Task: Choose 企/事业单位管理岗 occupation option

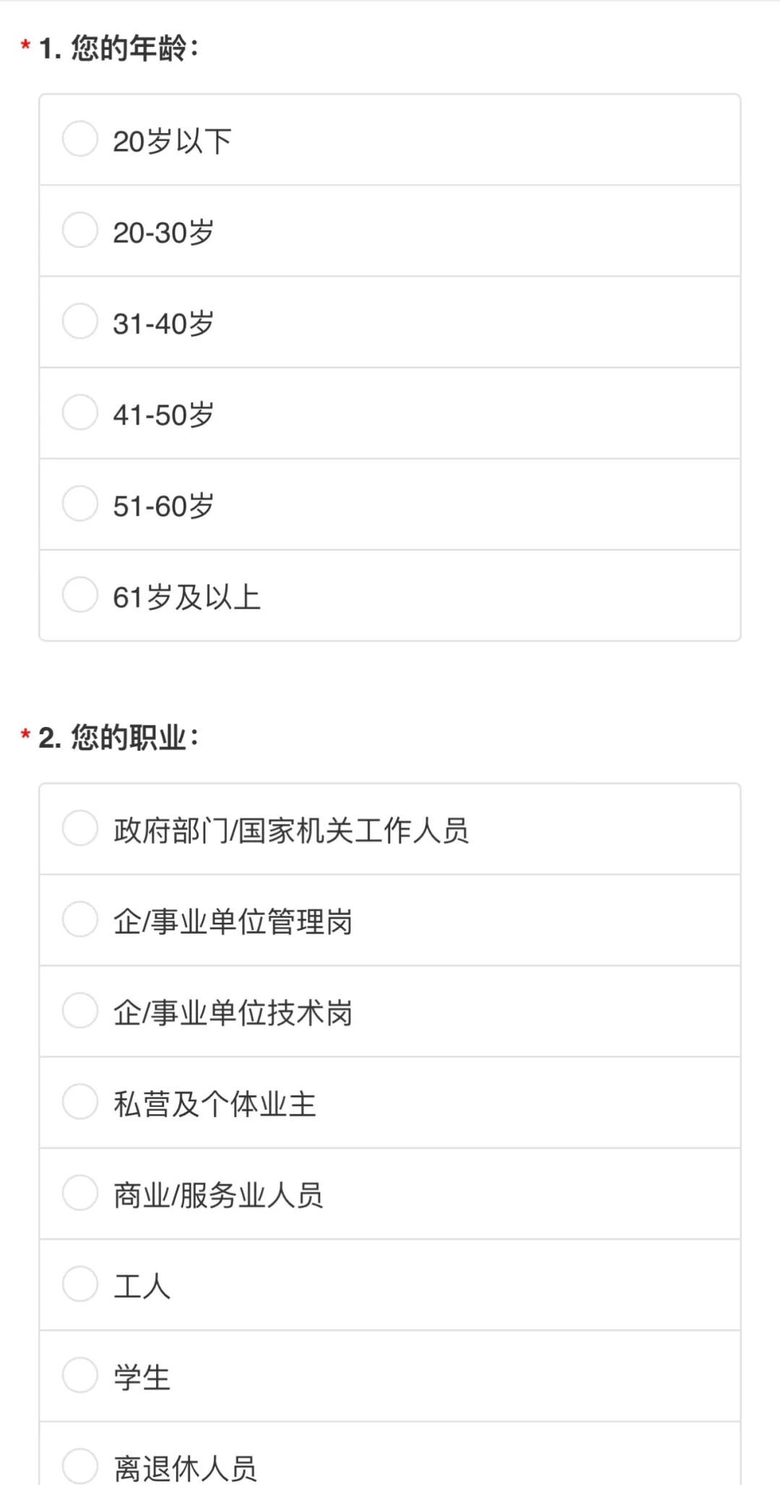Action: pos(80,919)
